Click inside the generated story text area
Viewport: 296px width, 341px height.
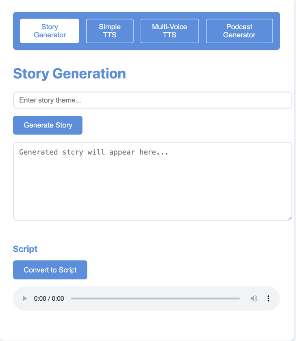[x=152, y=181]
